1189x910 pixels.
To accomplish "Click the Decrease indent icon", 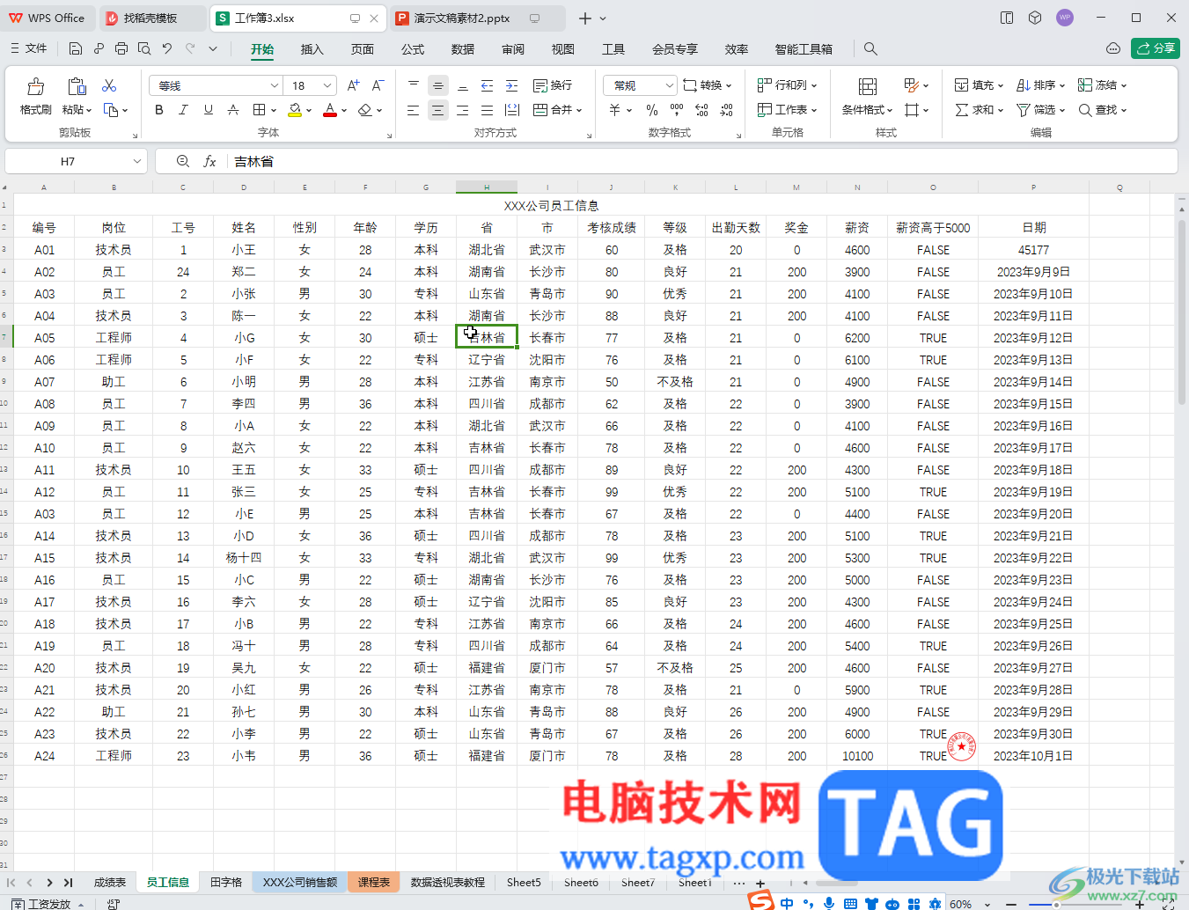I will click(487, 85).
